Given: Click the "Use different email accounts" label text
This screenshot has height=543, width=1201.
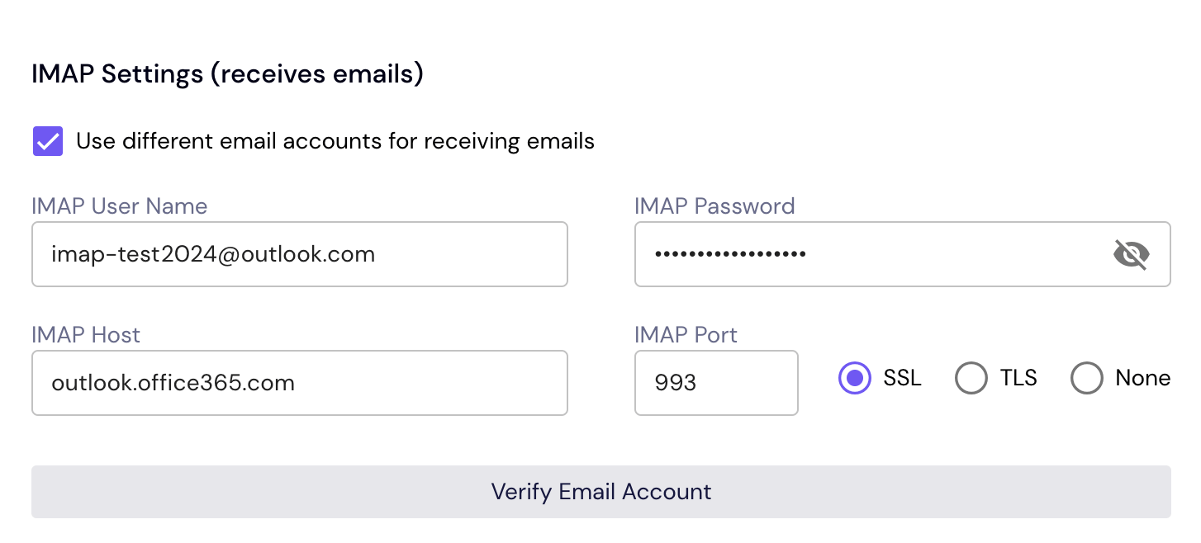Looking at the screenshot, I should [x=335, y=141].
